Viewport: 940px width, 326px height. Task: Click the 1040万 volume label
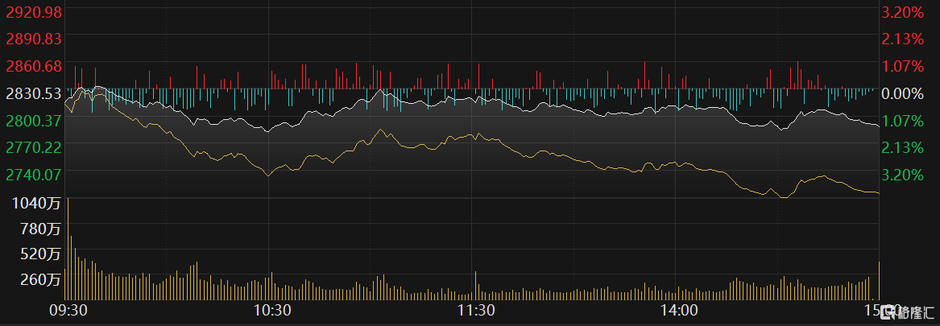(x=36, y=204)
